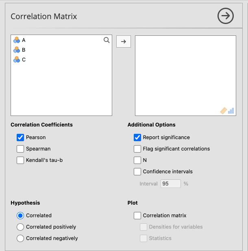
Task: Click the variable search magnifier icon
Action: pos(107,40)
